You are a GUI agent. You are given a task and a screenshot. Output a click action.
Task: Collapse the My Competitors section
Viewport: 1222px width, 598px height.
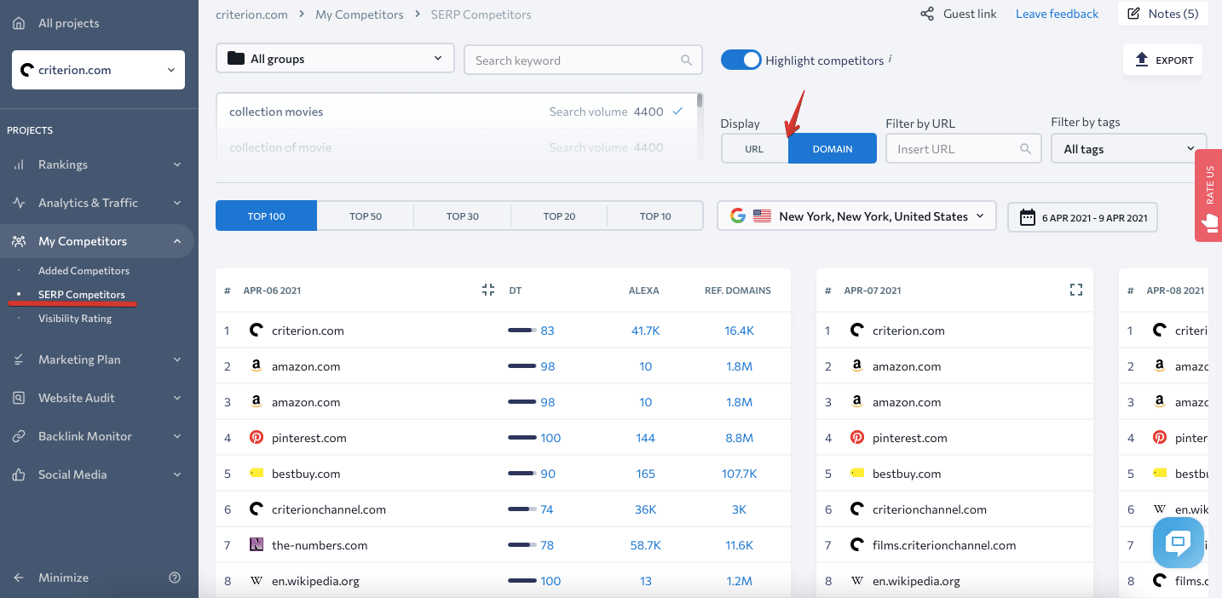click(x=98, y=241)
